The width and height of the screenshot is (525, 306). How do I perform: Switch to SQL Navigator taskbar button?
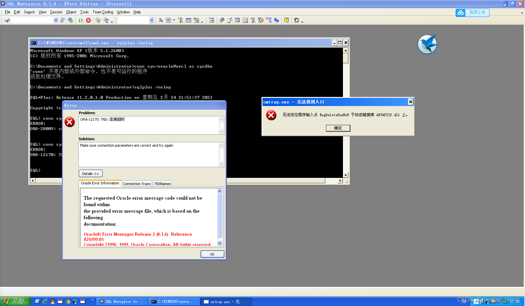tap(122, 301)
